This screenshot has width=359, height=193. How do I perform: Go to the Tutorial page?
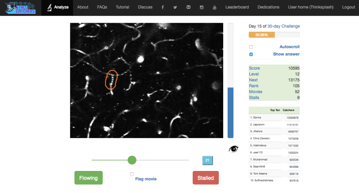122,7
